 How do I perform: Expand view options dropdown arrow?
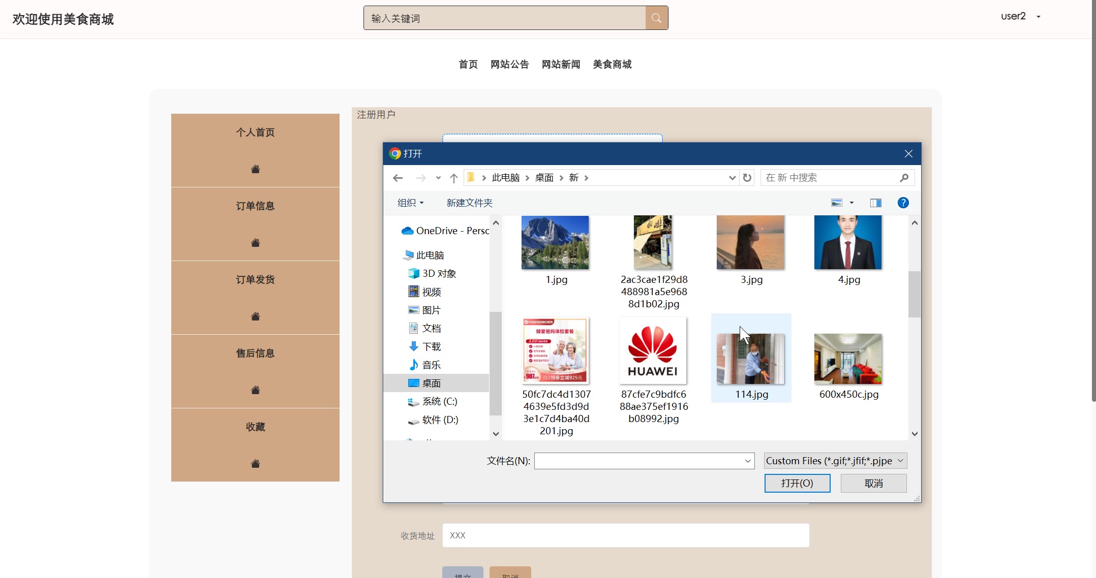click(851, 203)
